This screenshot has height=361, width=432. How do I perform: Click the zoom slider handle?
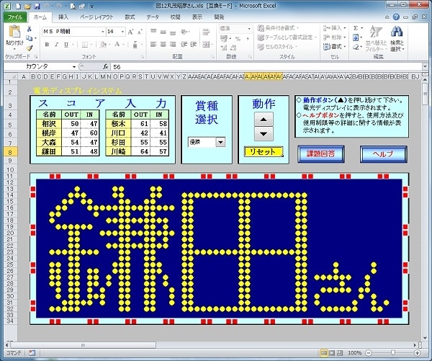(x=393, y=353)
